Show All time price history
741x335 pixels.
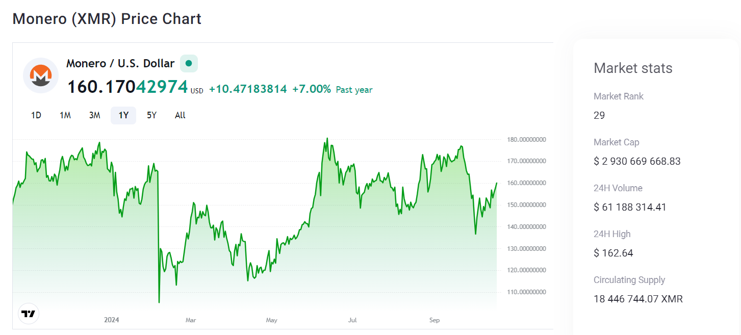(x=180, y=115)
